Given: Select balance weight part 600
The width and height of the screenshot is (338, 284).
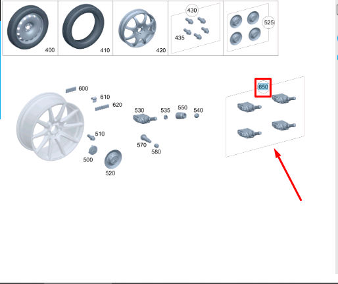Looking at the screenshot, I should (x=71, y=90).
